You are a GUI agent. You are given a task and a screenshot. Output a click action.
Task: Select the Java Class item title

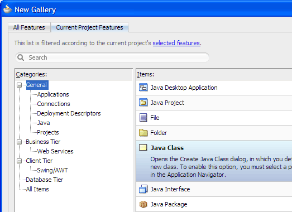point(167,148)
